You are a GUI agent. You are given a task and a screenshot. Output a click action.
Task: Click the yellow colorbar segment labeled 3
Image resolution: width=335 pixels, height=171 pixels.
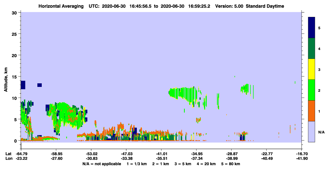tap(312, 69)
